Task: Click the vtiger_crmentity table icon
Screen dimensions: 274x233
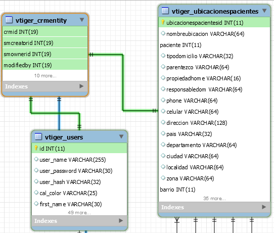Action: pyautogui.click(x=9, y=20)
